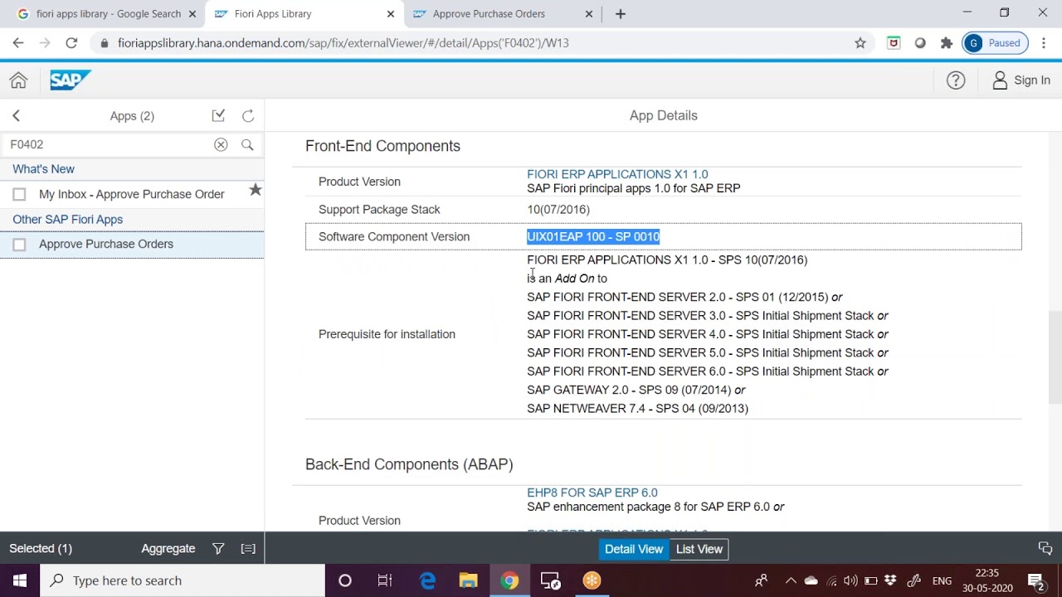This screenshot has width=1062, height=597.
Task: Click the browser address bar URL
Action: click(x=343, y=43)
